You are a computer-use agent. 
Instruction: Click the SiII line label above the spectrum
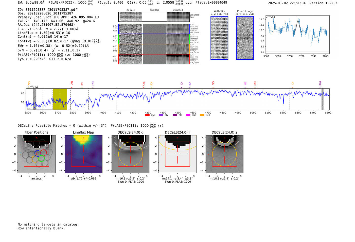(x=82, y=84)
